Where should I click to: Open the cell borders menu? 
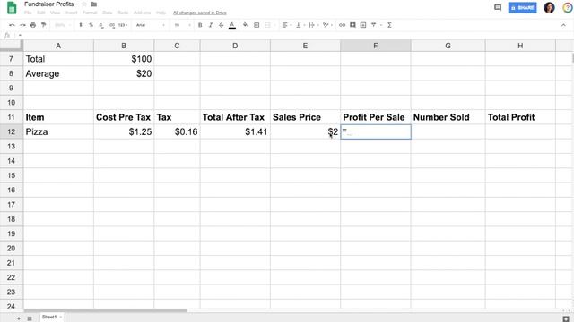coord(257,25)
